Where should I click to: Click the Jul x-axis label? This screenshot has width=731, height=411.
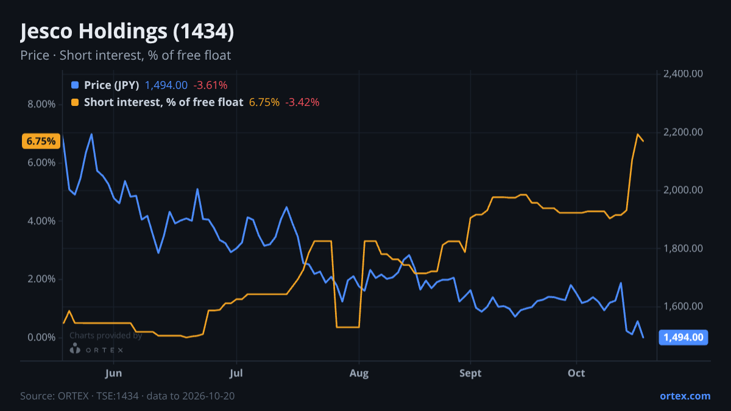pos(237,373)
